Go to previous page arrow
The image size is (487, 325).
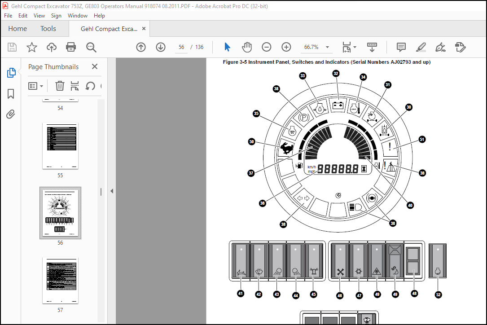pos(141,47)
